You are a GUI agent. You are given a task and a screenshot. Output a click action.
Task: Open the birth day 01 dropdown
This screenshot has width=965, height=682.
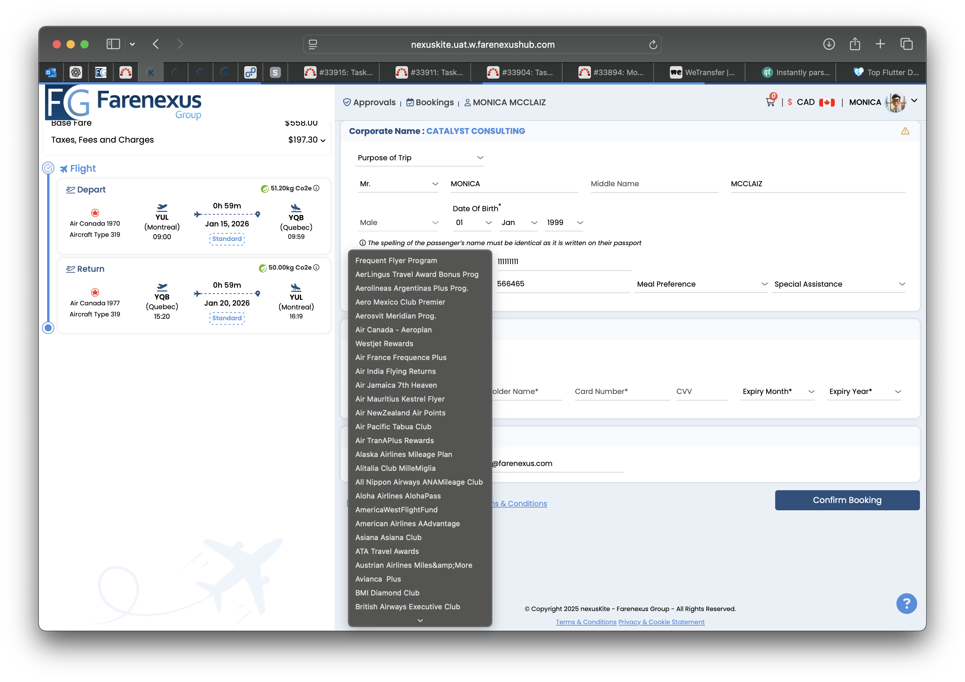point(473,223)
